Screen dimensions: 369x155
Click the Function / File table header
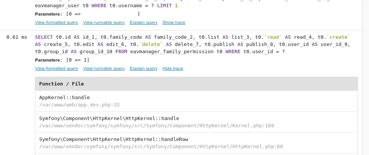[x=62, y=84]
